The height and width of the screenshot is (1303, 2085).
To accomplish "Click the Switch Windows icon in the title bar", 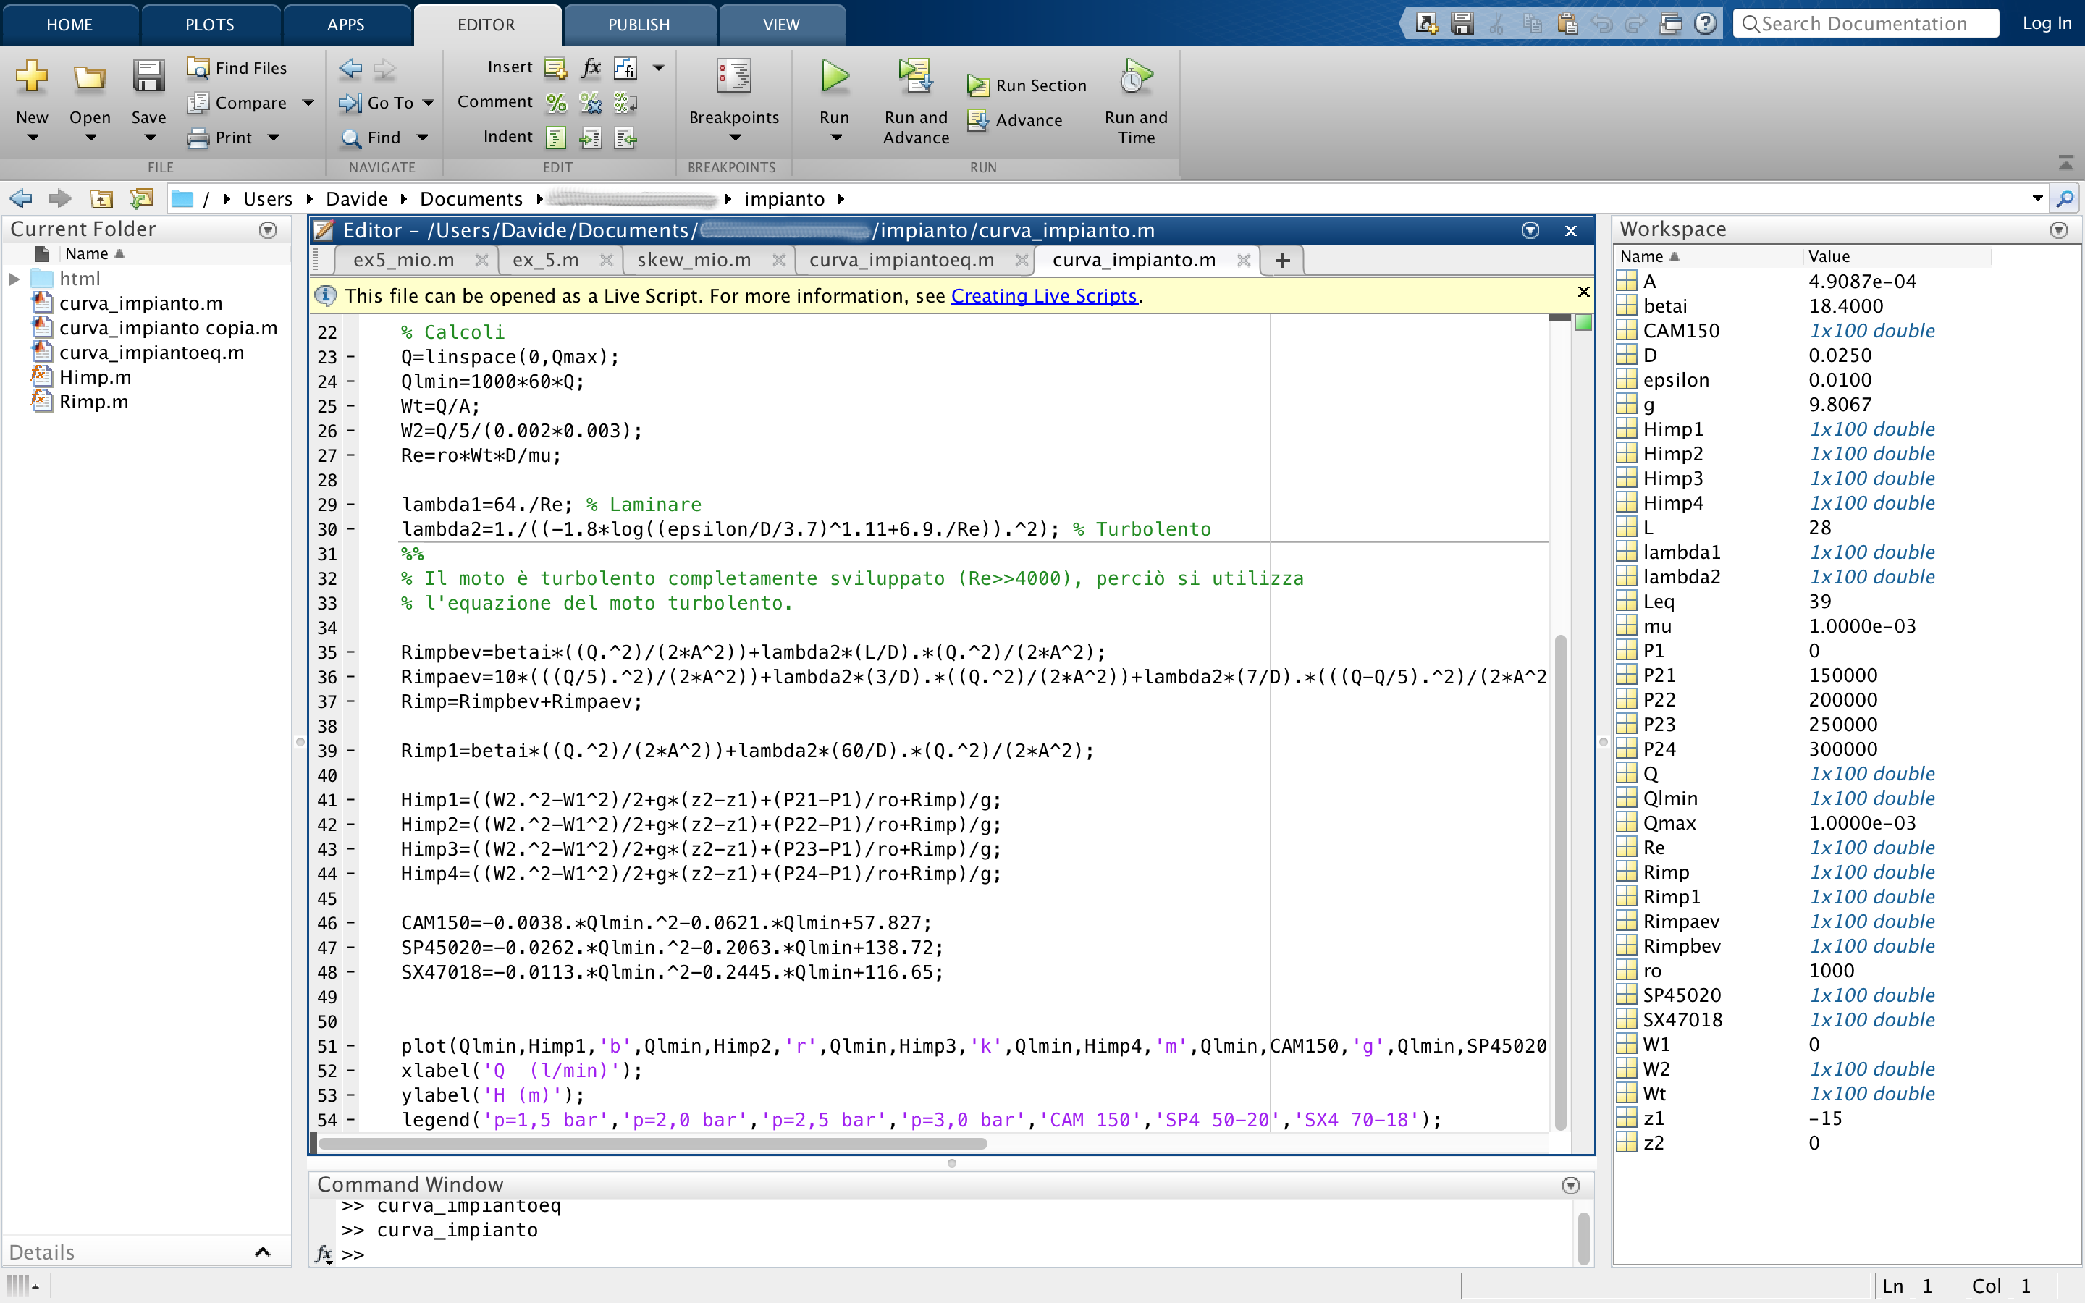I will tap(1671, 23).
